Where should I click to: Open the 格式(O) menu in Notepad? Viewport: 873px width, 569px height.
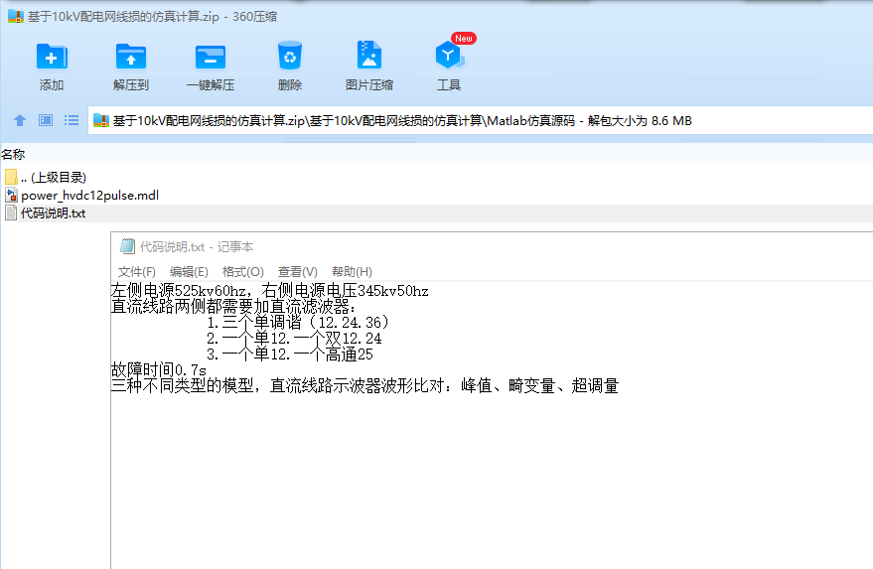(x=242, y=272)
